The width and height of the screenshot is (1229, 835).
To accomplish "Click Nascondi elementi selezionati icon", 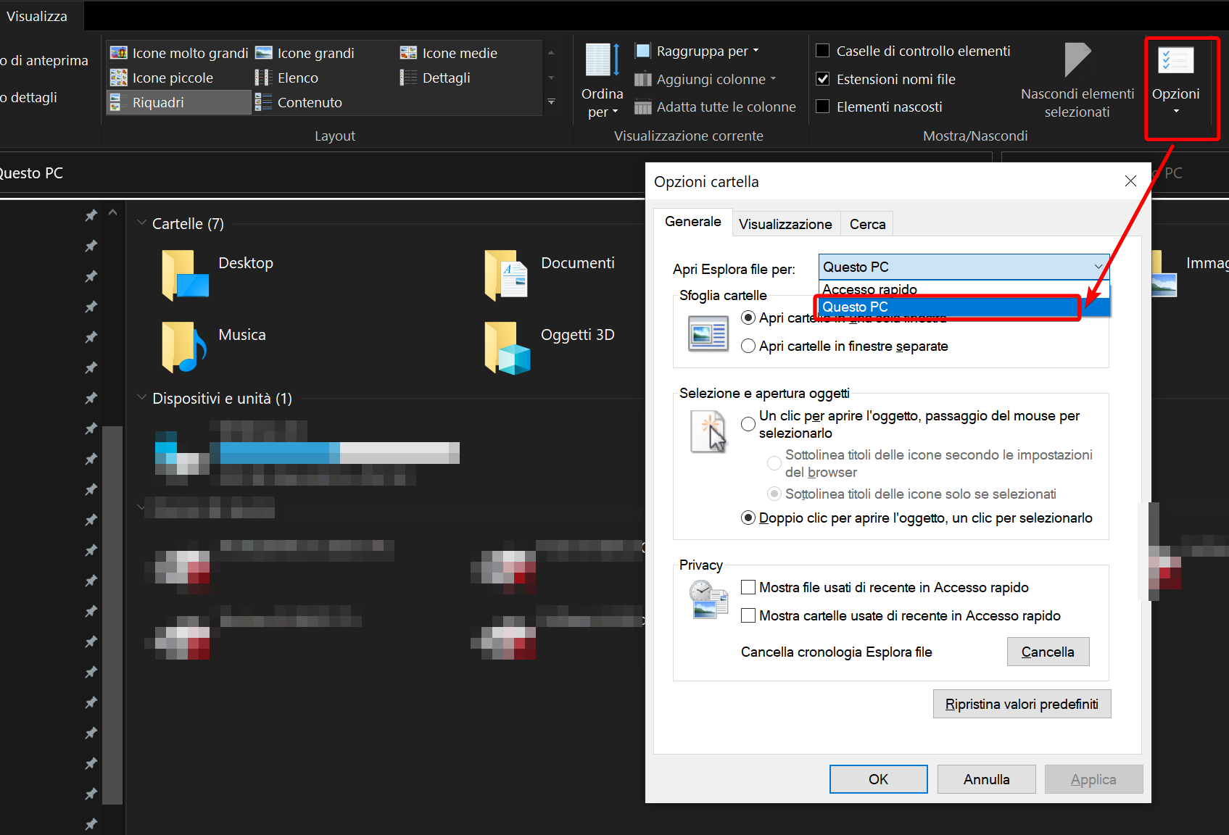I will coord(1077,59).
